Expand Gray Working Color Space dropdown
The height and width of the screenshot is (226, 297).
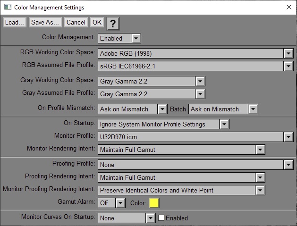tap(200, 81)
